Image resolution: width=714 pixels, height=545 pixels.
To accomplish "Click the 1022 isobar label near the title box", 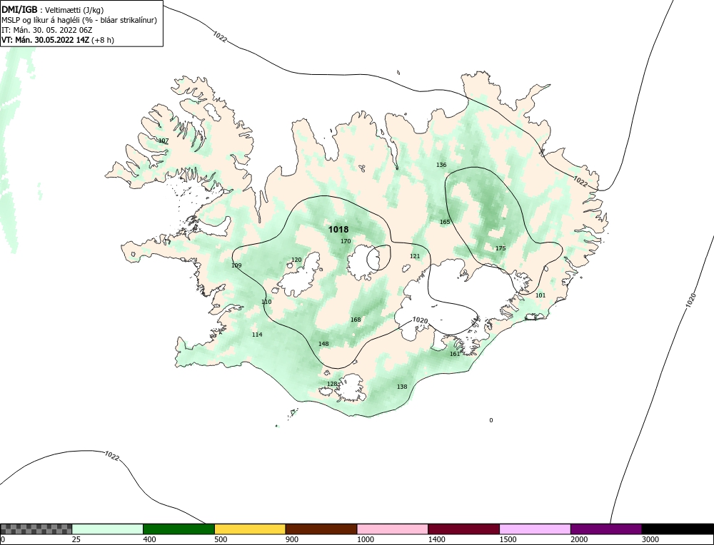I will (219, 36).
